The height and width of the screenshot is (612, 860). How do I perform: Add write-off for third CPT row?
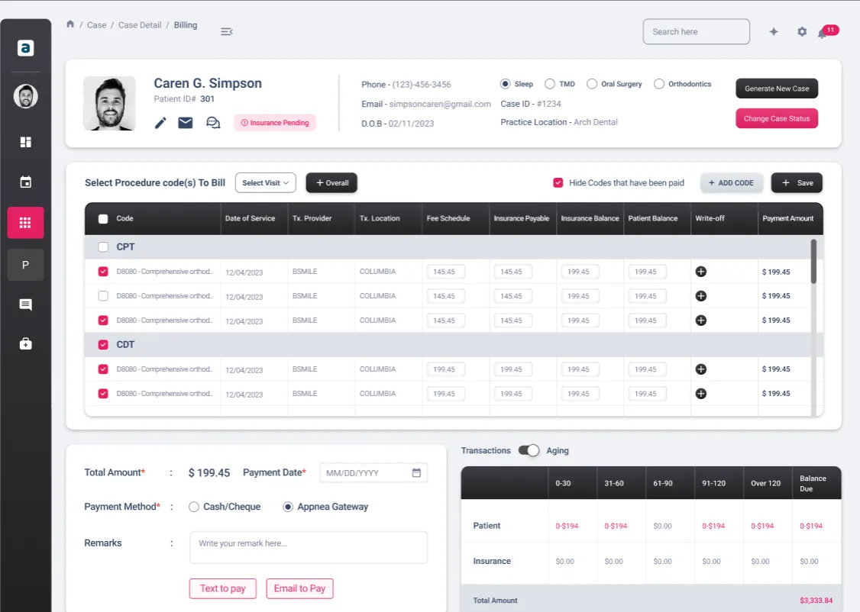pos(701,320)
